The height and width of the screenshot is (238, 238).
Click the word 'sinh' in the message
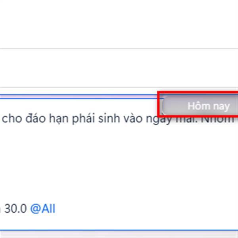click(109, 118)
